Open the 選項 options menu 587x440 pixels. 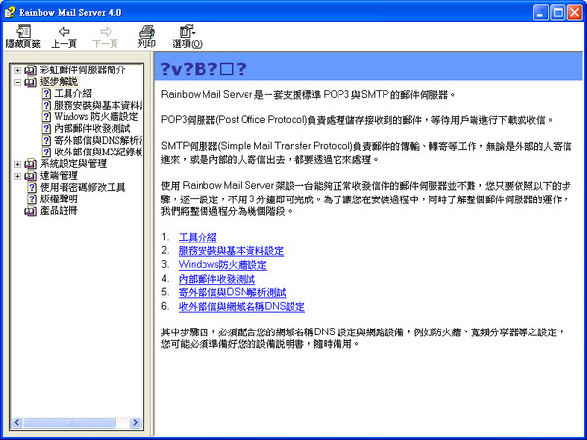[187, 37]
